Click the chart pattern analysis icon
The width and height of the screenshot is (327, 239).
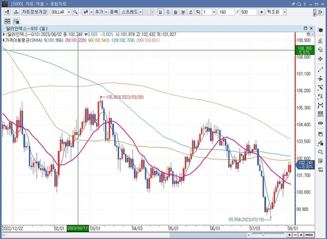[x=320, y=143]
